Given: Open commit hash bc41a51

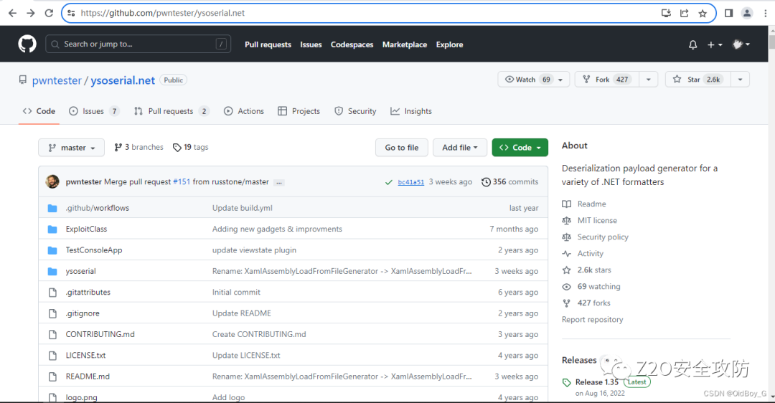Looking at the screenshot, I should (x=410, y=182).
